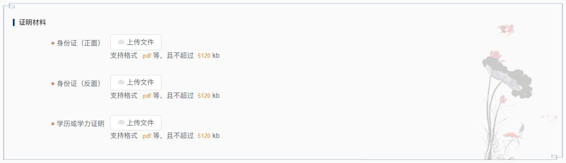This screenshot has width=566, height=163.
Task: Click the 支持格式 hint under 学历或学力证明
Action: coord(124,136)
